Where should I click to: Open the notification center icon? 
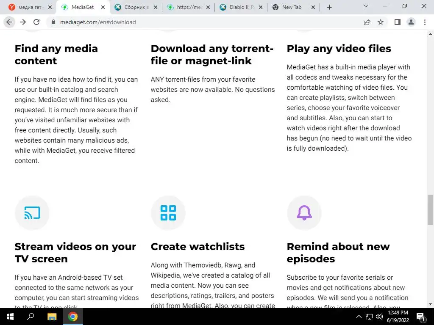[x=421, y=317]
